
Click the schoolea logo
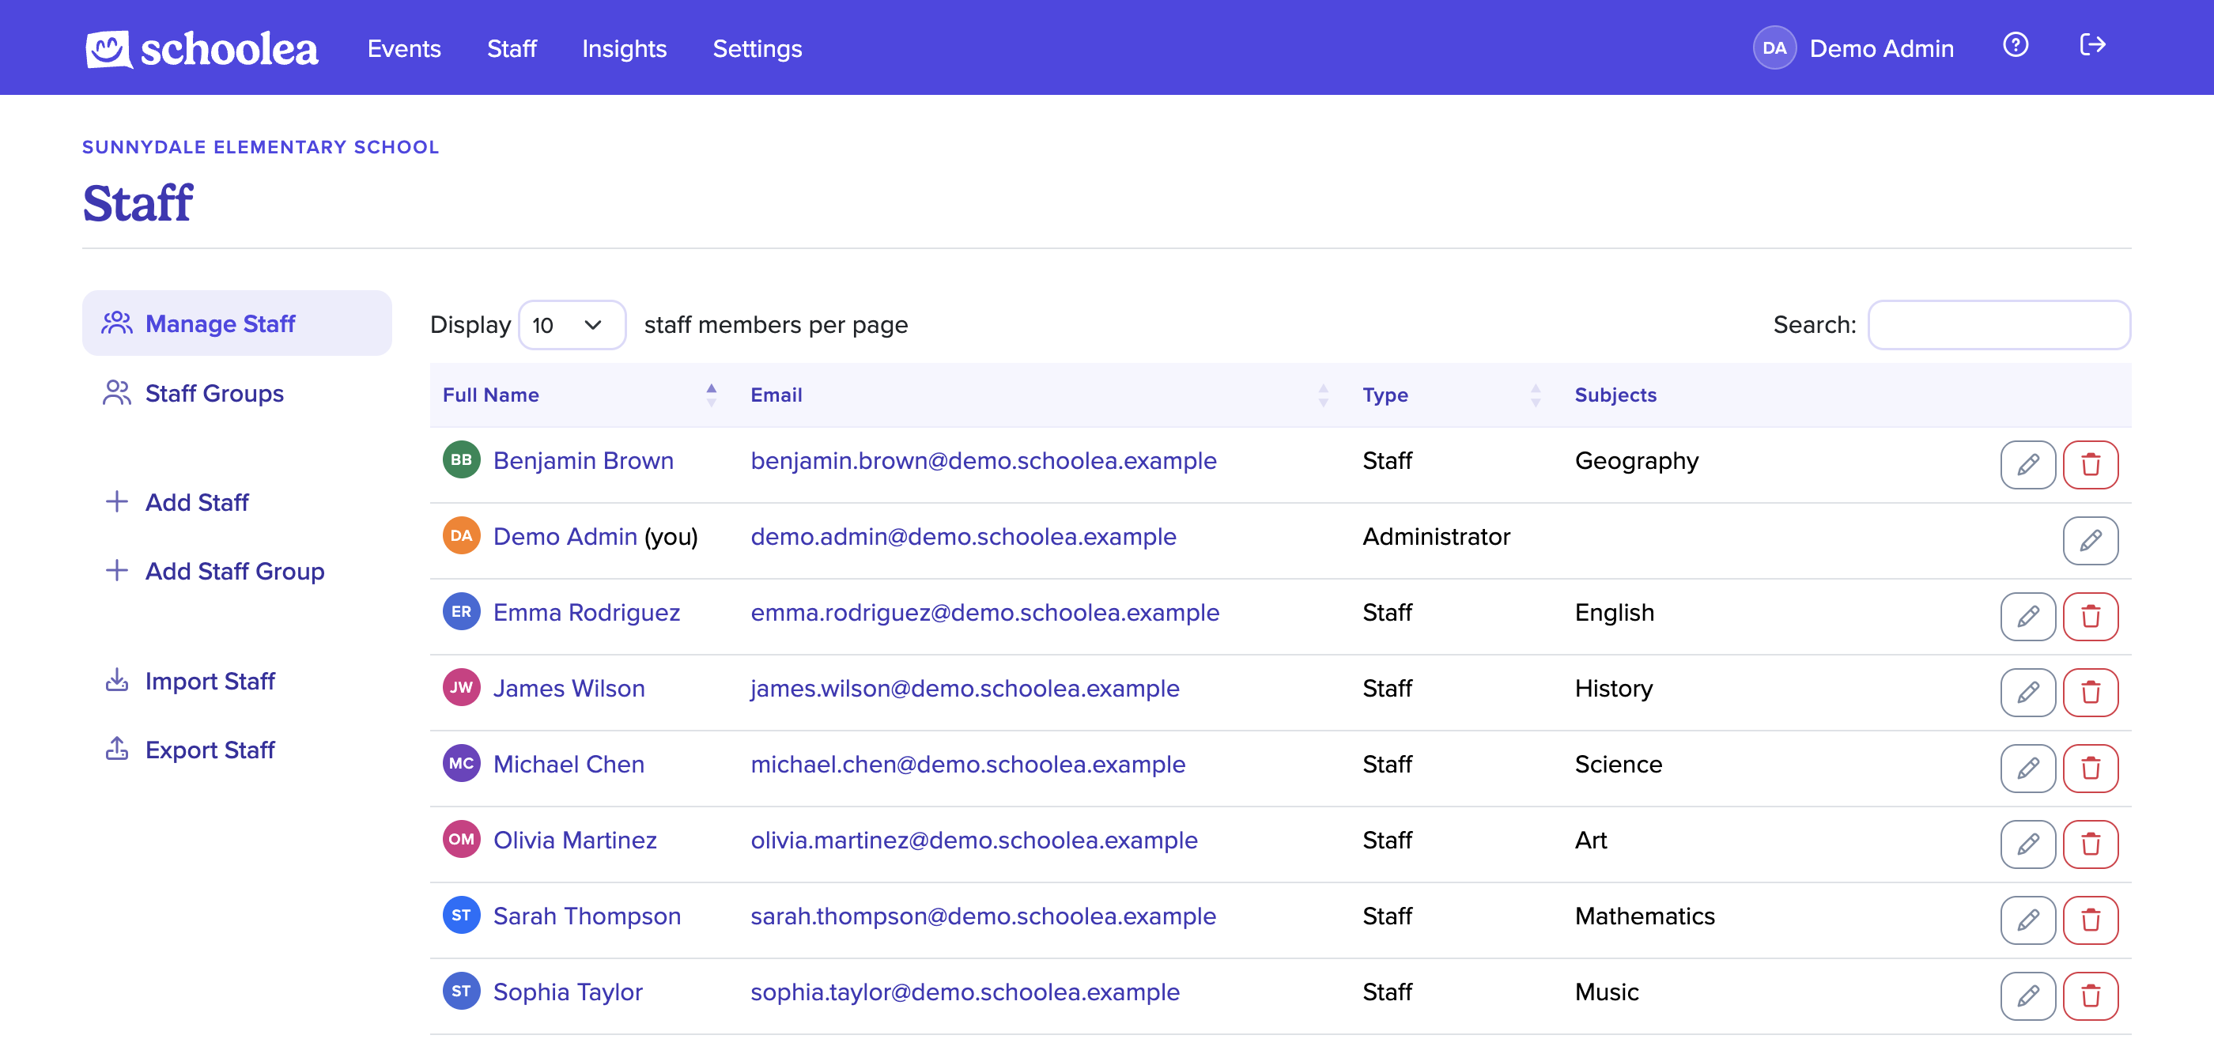tap(201, 49)
